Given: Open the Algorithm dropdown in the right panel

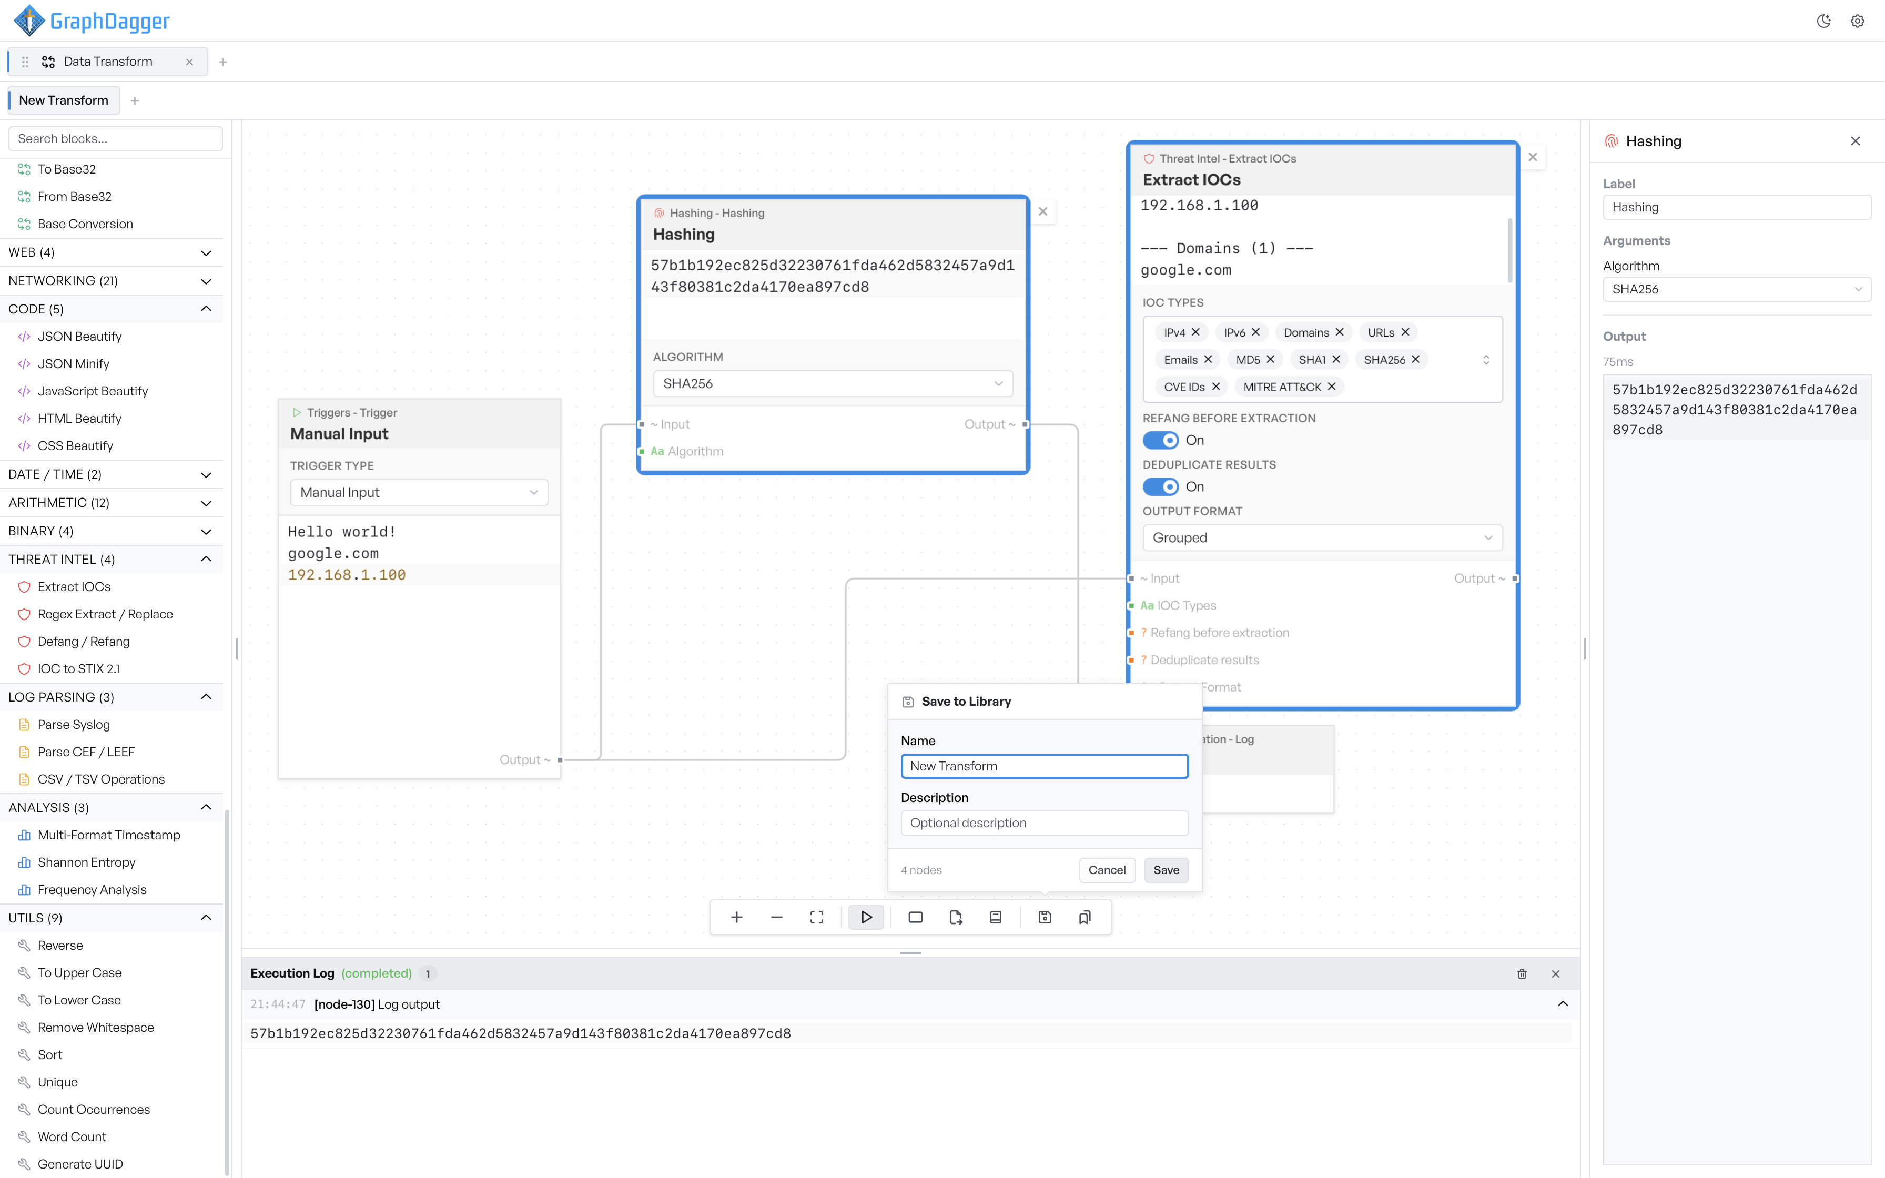Looking at the screenshot, I should point(1737,289).
